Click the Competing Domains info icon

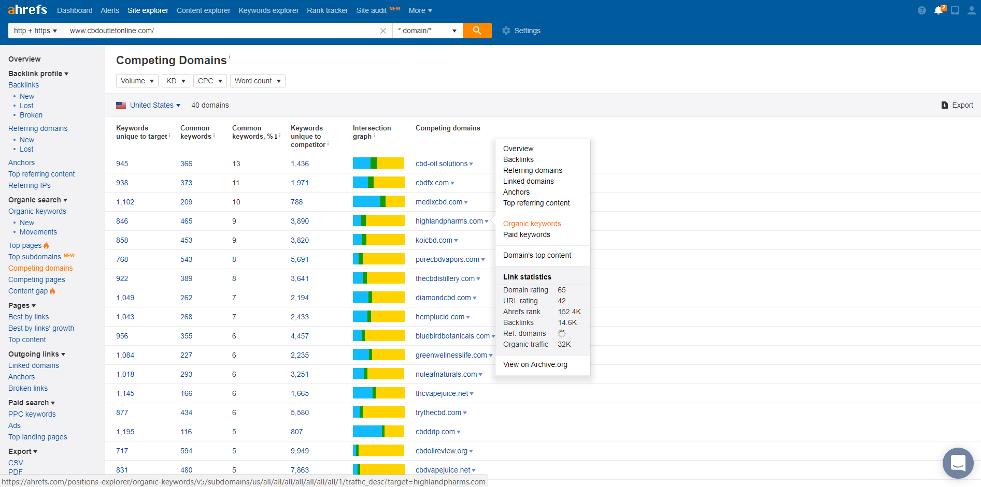point(230,56)
